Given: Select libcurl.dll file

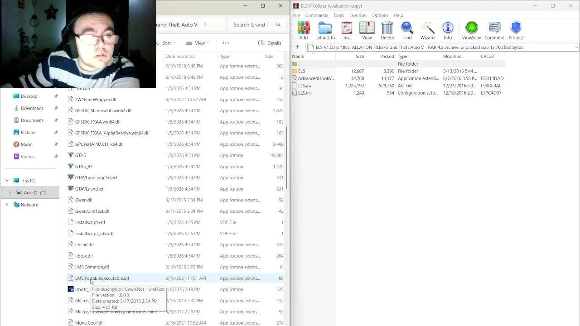Looking at the screenshot, I should (84, 245).
